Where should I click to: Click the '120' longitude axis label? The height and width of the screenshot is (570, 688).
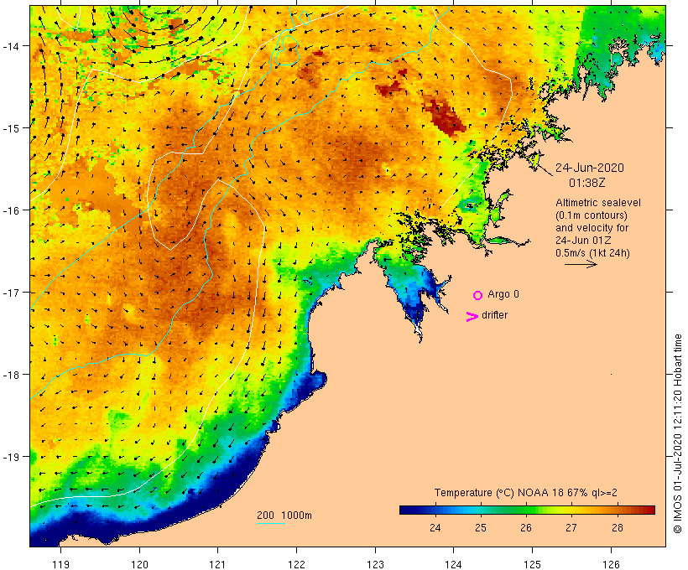point(139,564)
